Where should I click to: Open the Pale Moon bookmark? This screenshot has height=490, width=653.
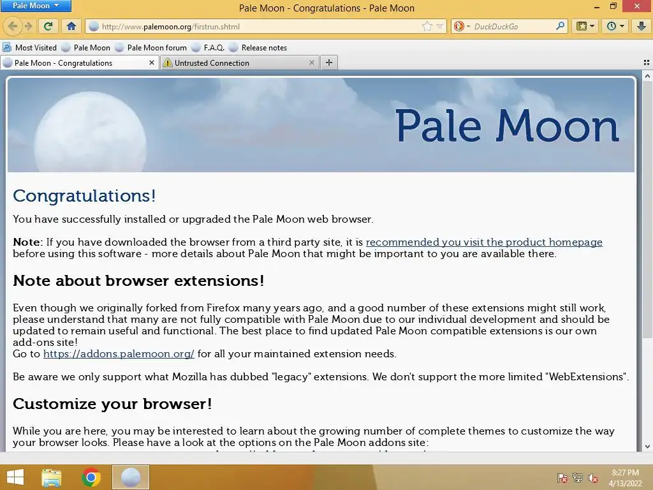coord(86,47)
